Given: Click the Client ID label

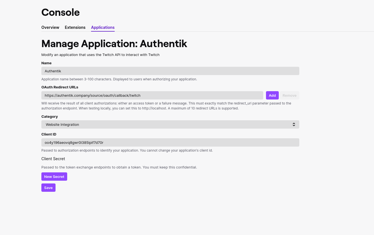Looking at the screenshot, I should point(49,134).
